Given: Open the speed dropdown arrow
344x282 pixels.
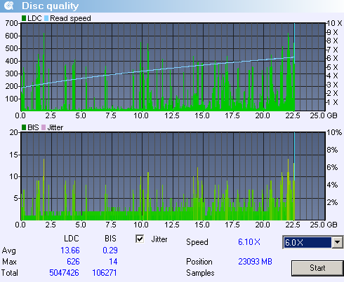Looking at the screenshot, I should 337,242.
